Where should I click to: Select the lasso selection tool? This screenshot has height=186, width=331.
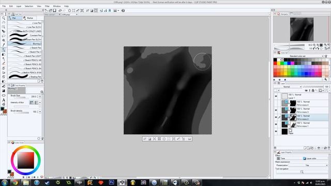click(x=4, y=36)
